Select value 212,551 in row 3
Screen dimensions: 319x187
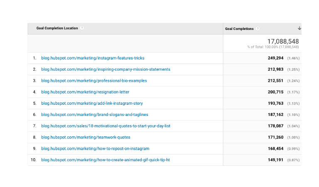pos(275,81)
